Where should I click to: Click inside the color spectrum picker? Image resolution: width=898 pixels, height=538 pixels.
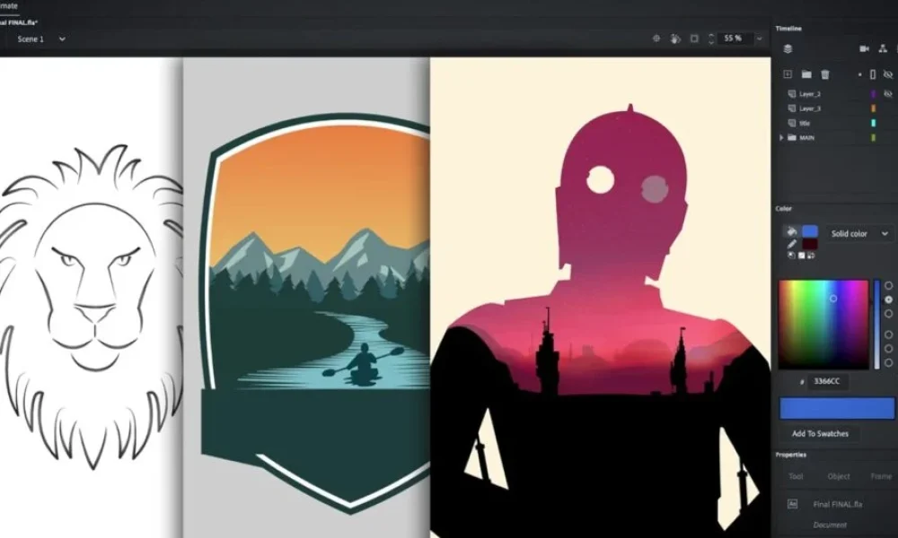(823, 325)
